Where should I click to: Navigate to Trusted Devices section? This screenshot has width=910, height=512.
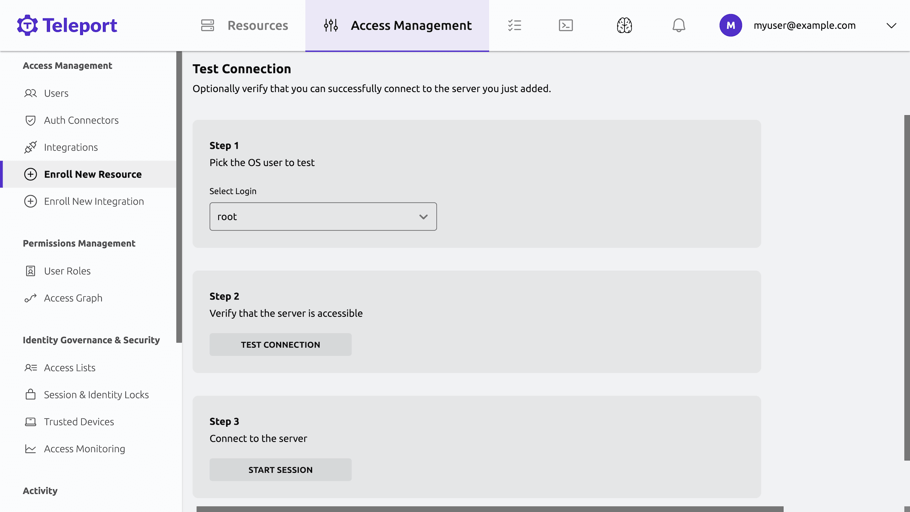(x=79, y=421)
